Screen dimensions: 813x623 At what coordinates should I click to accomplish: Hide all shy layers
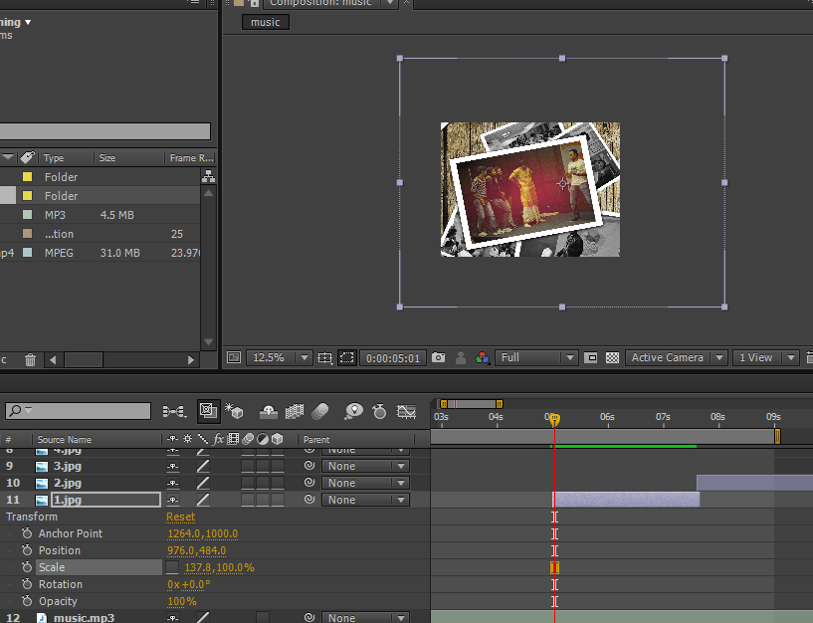pyautogui.click(x=270, y=411)
